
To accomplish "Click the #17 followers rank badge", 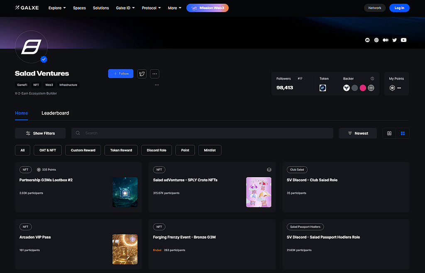I will point(300,78).
